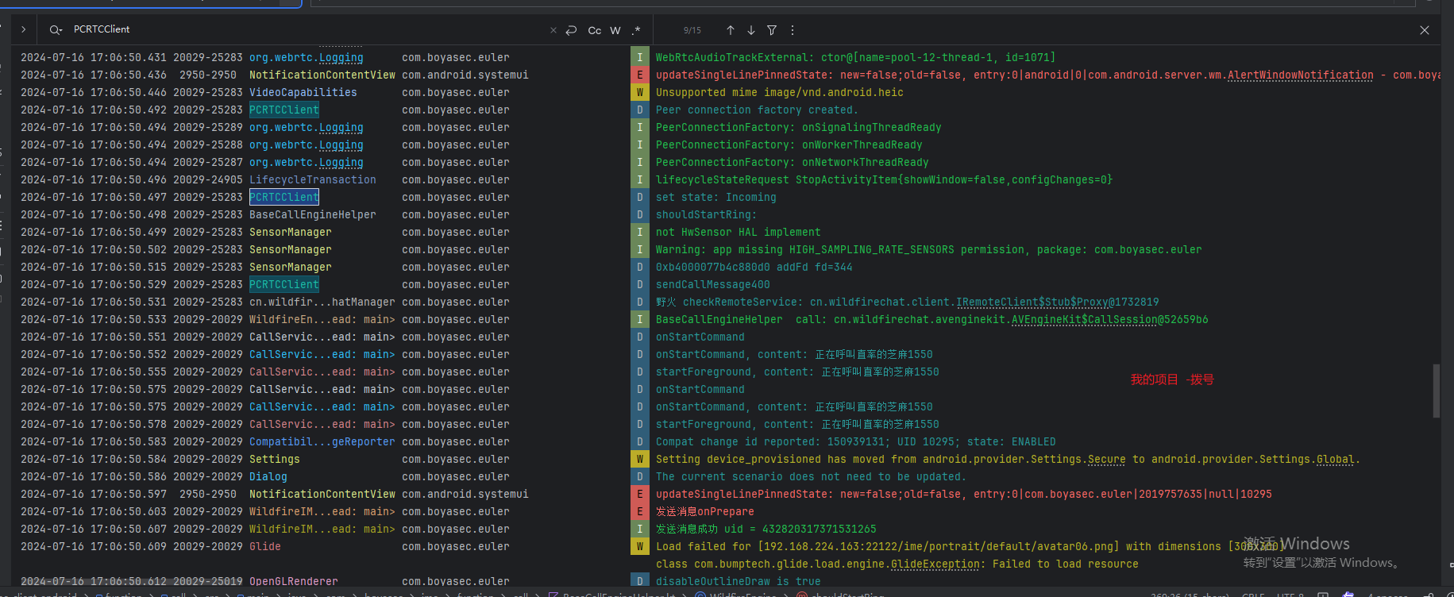Click timestamp 2024-07-16 17:06:50.446

(x=94, y=92)
